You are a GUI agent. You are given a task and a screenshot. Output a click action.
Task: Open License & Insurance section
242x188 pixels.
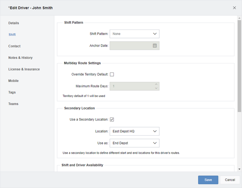pyautogui.click(x=24, y=69)
